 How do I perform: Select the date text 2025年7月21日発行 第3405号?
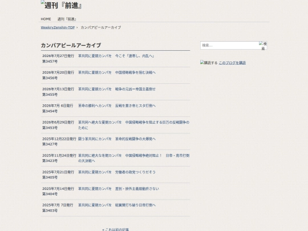(58, 175)
